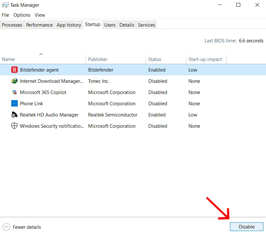Click the Realtek HD Audio Manager speaker icon
This screenshot has width=266, height=232.
pyautogui.click(x=14, y=115)
